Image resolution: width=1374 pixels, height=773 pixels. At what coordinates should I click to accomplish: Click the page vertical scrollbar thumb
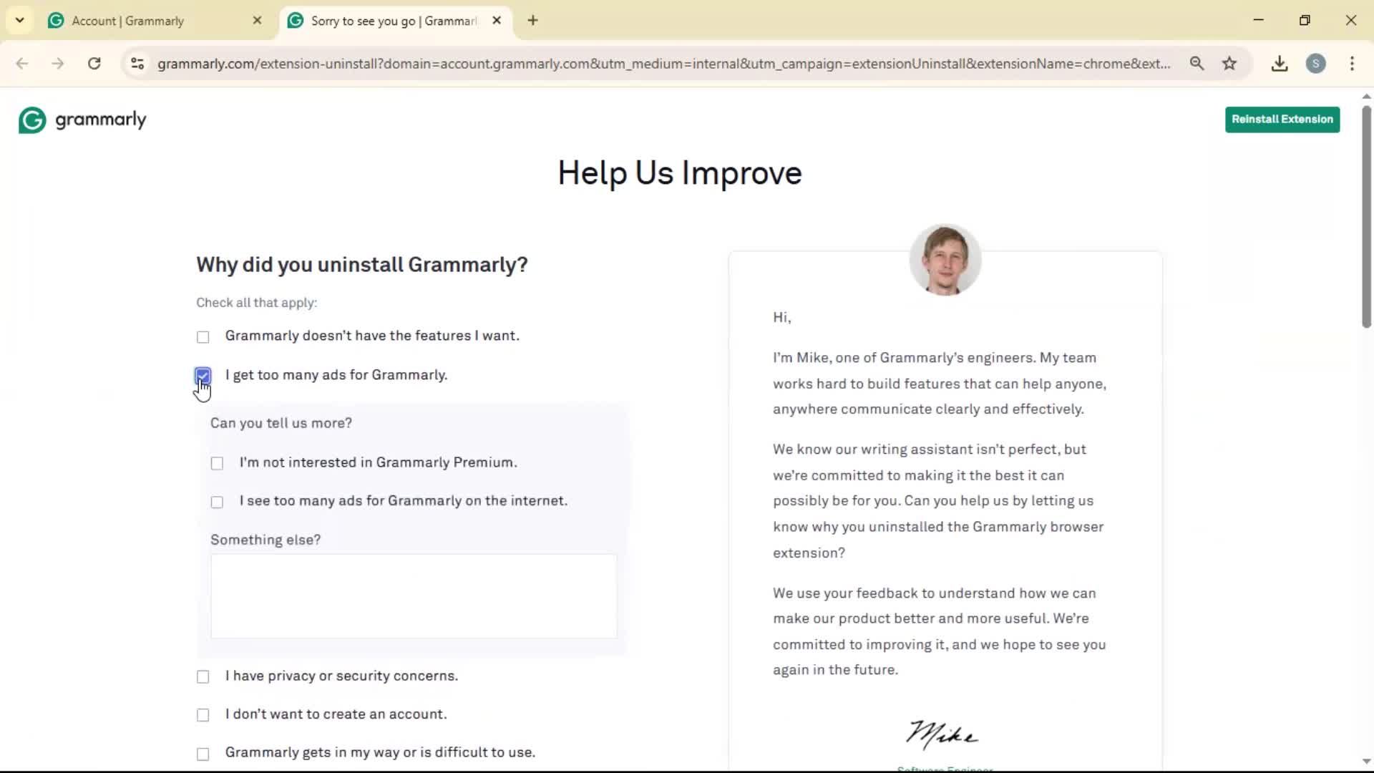click(x=1366, y=215)
